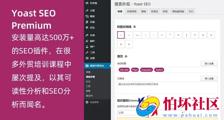
Task: Click the 用户 user icon
Action: point(87,47)
